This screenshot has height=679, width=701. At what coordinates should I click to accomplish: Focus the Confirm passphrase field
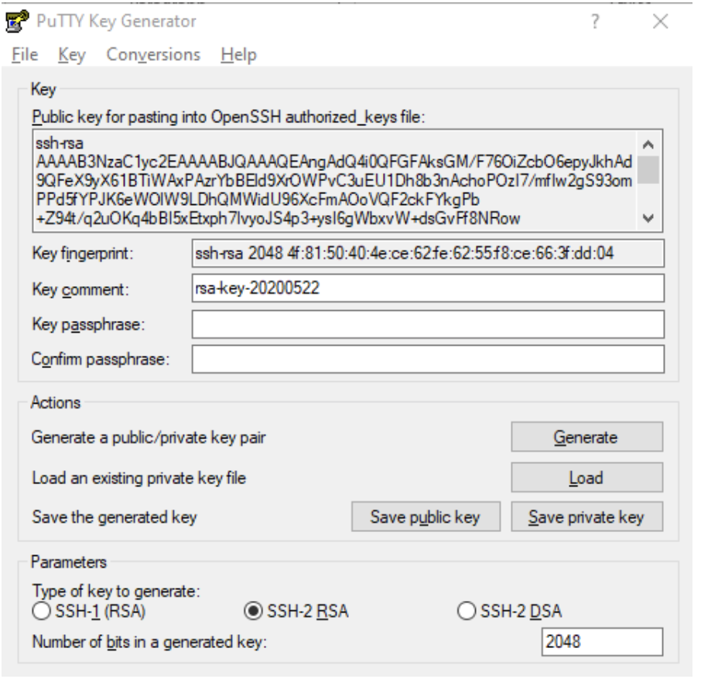(428, 359)
